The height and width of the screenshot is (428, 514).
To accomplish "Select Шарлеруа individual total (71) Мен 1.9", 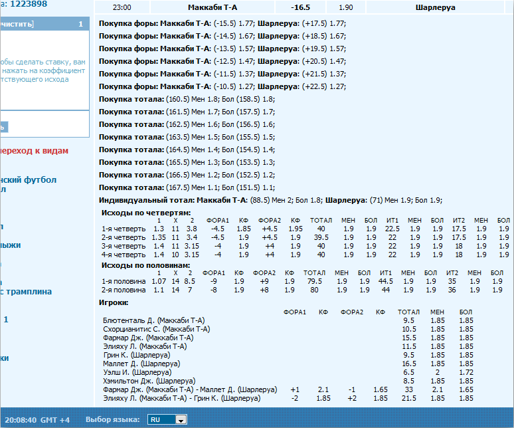I will click(x=398, y=200).
